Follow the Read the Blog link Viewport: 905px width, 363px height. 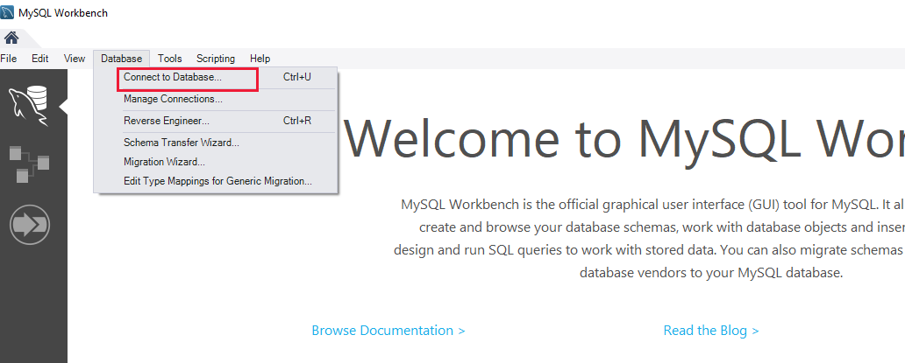tap(711, 331)
